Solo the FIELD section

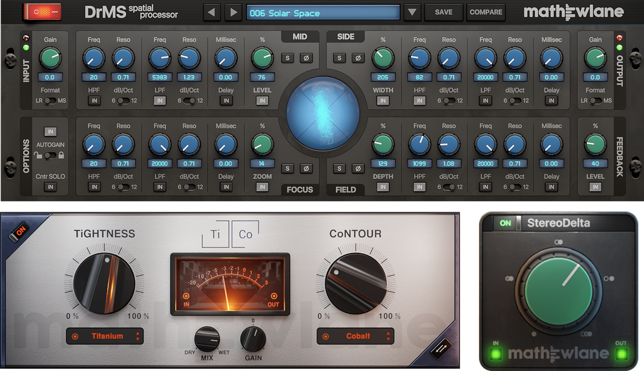(x=340, y=169)
